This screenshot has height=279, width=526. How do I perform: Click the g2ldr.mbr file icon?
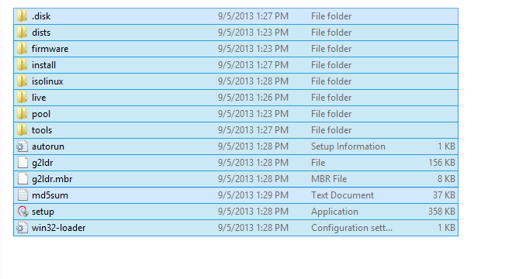point(22,179)
